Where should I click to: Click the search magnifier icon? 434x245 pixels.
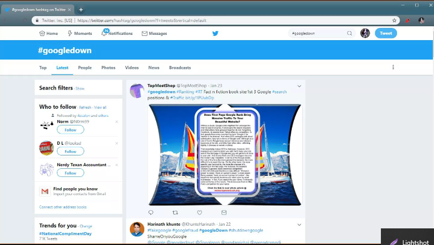click(x=350, y=33)
